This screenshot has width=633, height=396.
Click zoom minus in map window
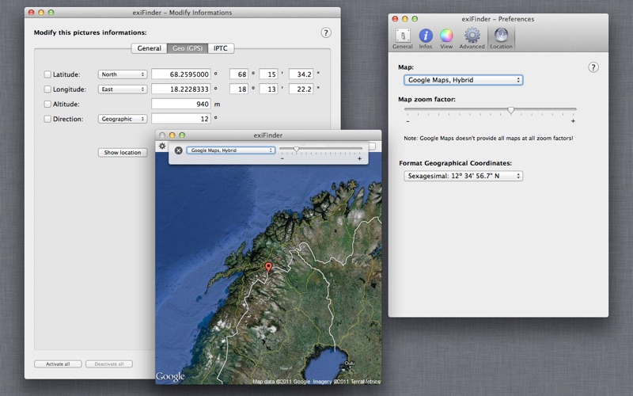[x=282, y=159]
